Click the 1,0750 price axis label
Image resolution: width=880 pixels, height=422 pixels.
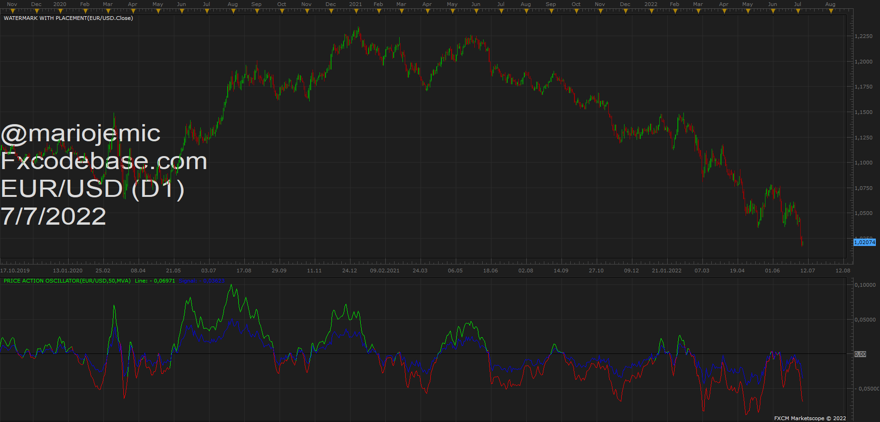863,188
